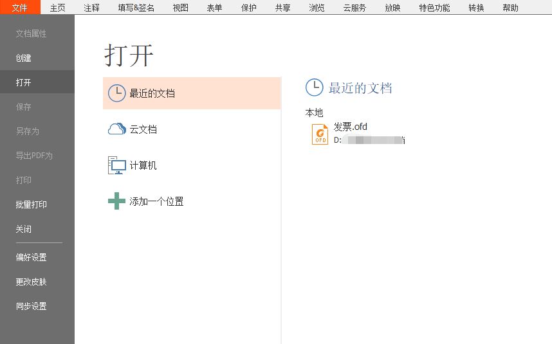
Task: Go to the 视图 tab
Action: click(x=181, y=8)
